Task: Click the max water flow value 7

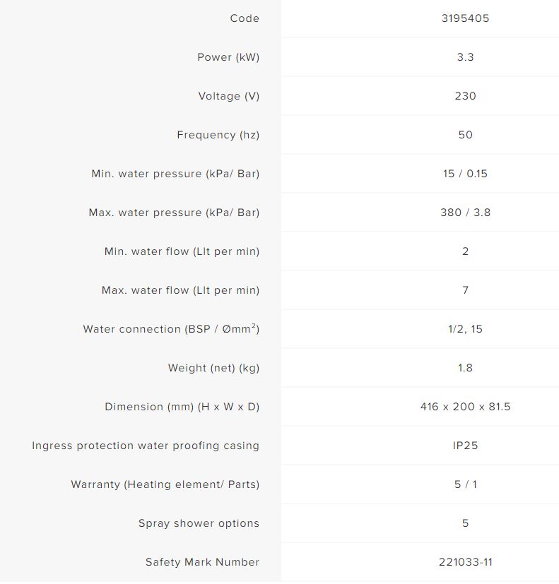Action: 465,290
